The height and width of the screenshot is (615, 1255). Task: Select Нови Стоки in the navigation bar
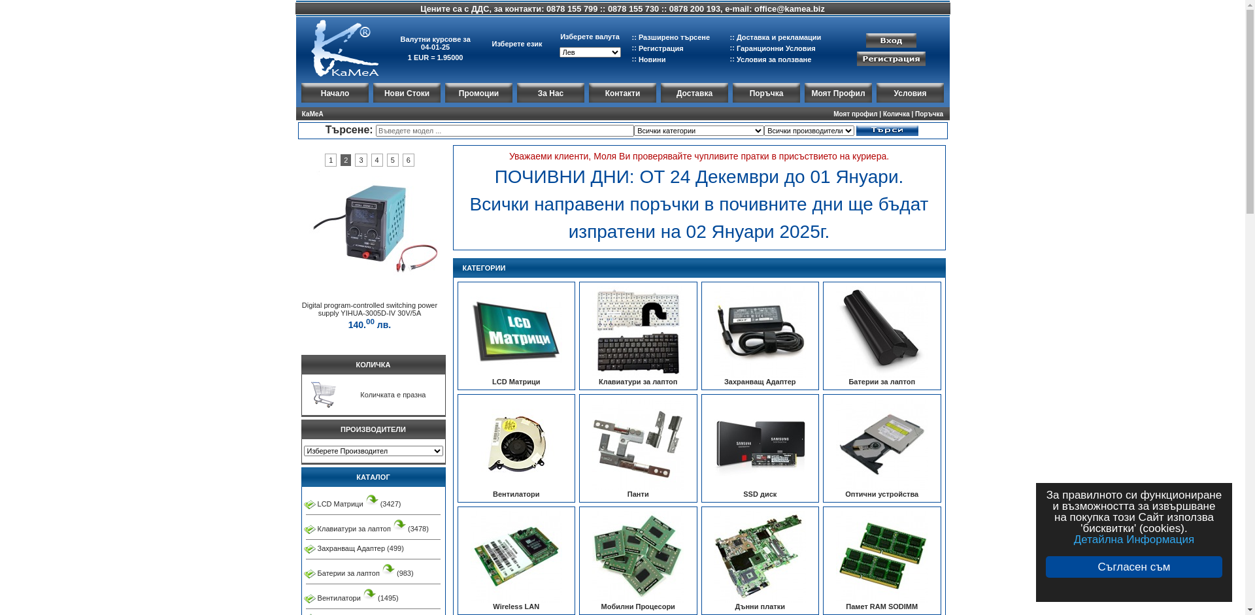(407, 93)
